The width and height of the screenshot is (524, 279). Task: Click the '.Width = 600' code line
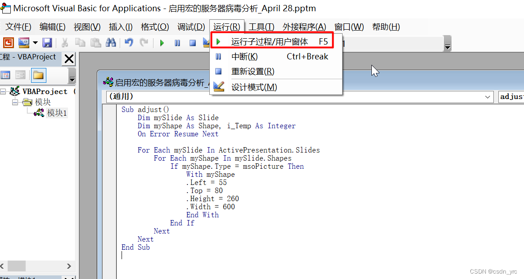pyautogui.click(x=211, y=207)
